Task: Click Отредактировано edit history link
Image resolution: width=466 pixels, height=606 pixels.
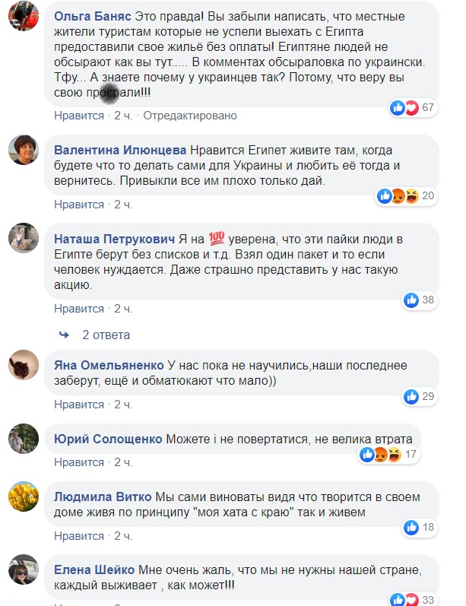Action: coord(190,116)
